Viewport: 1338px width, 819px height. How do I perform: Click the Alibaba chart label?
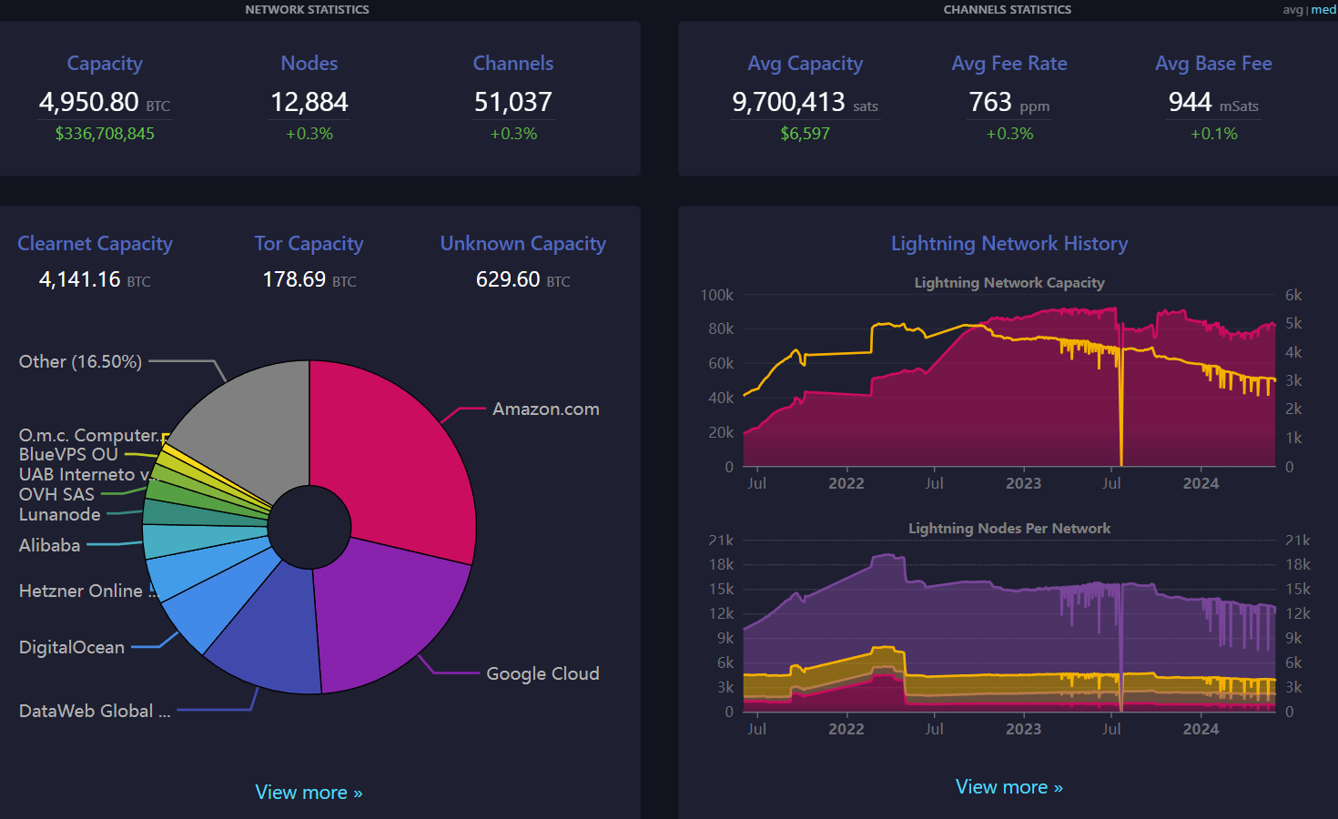pos(50,545)
